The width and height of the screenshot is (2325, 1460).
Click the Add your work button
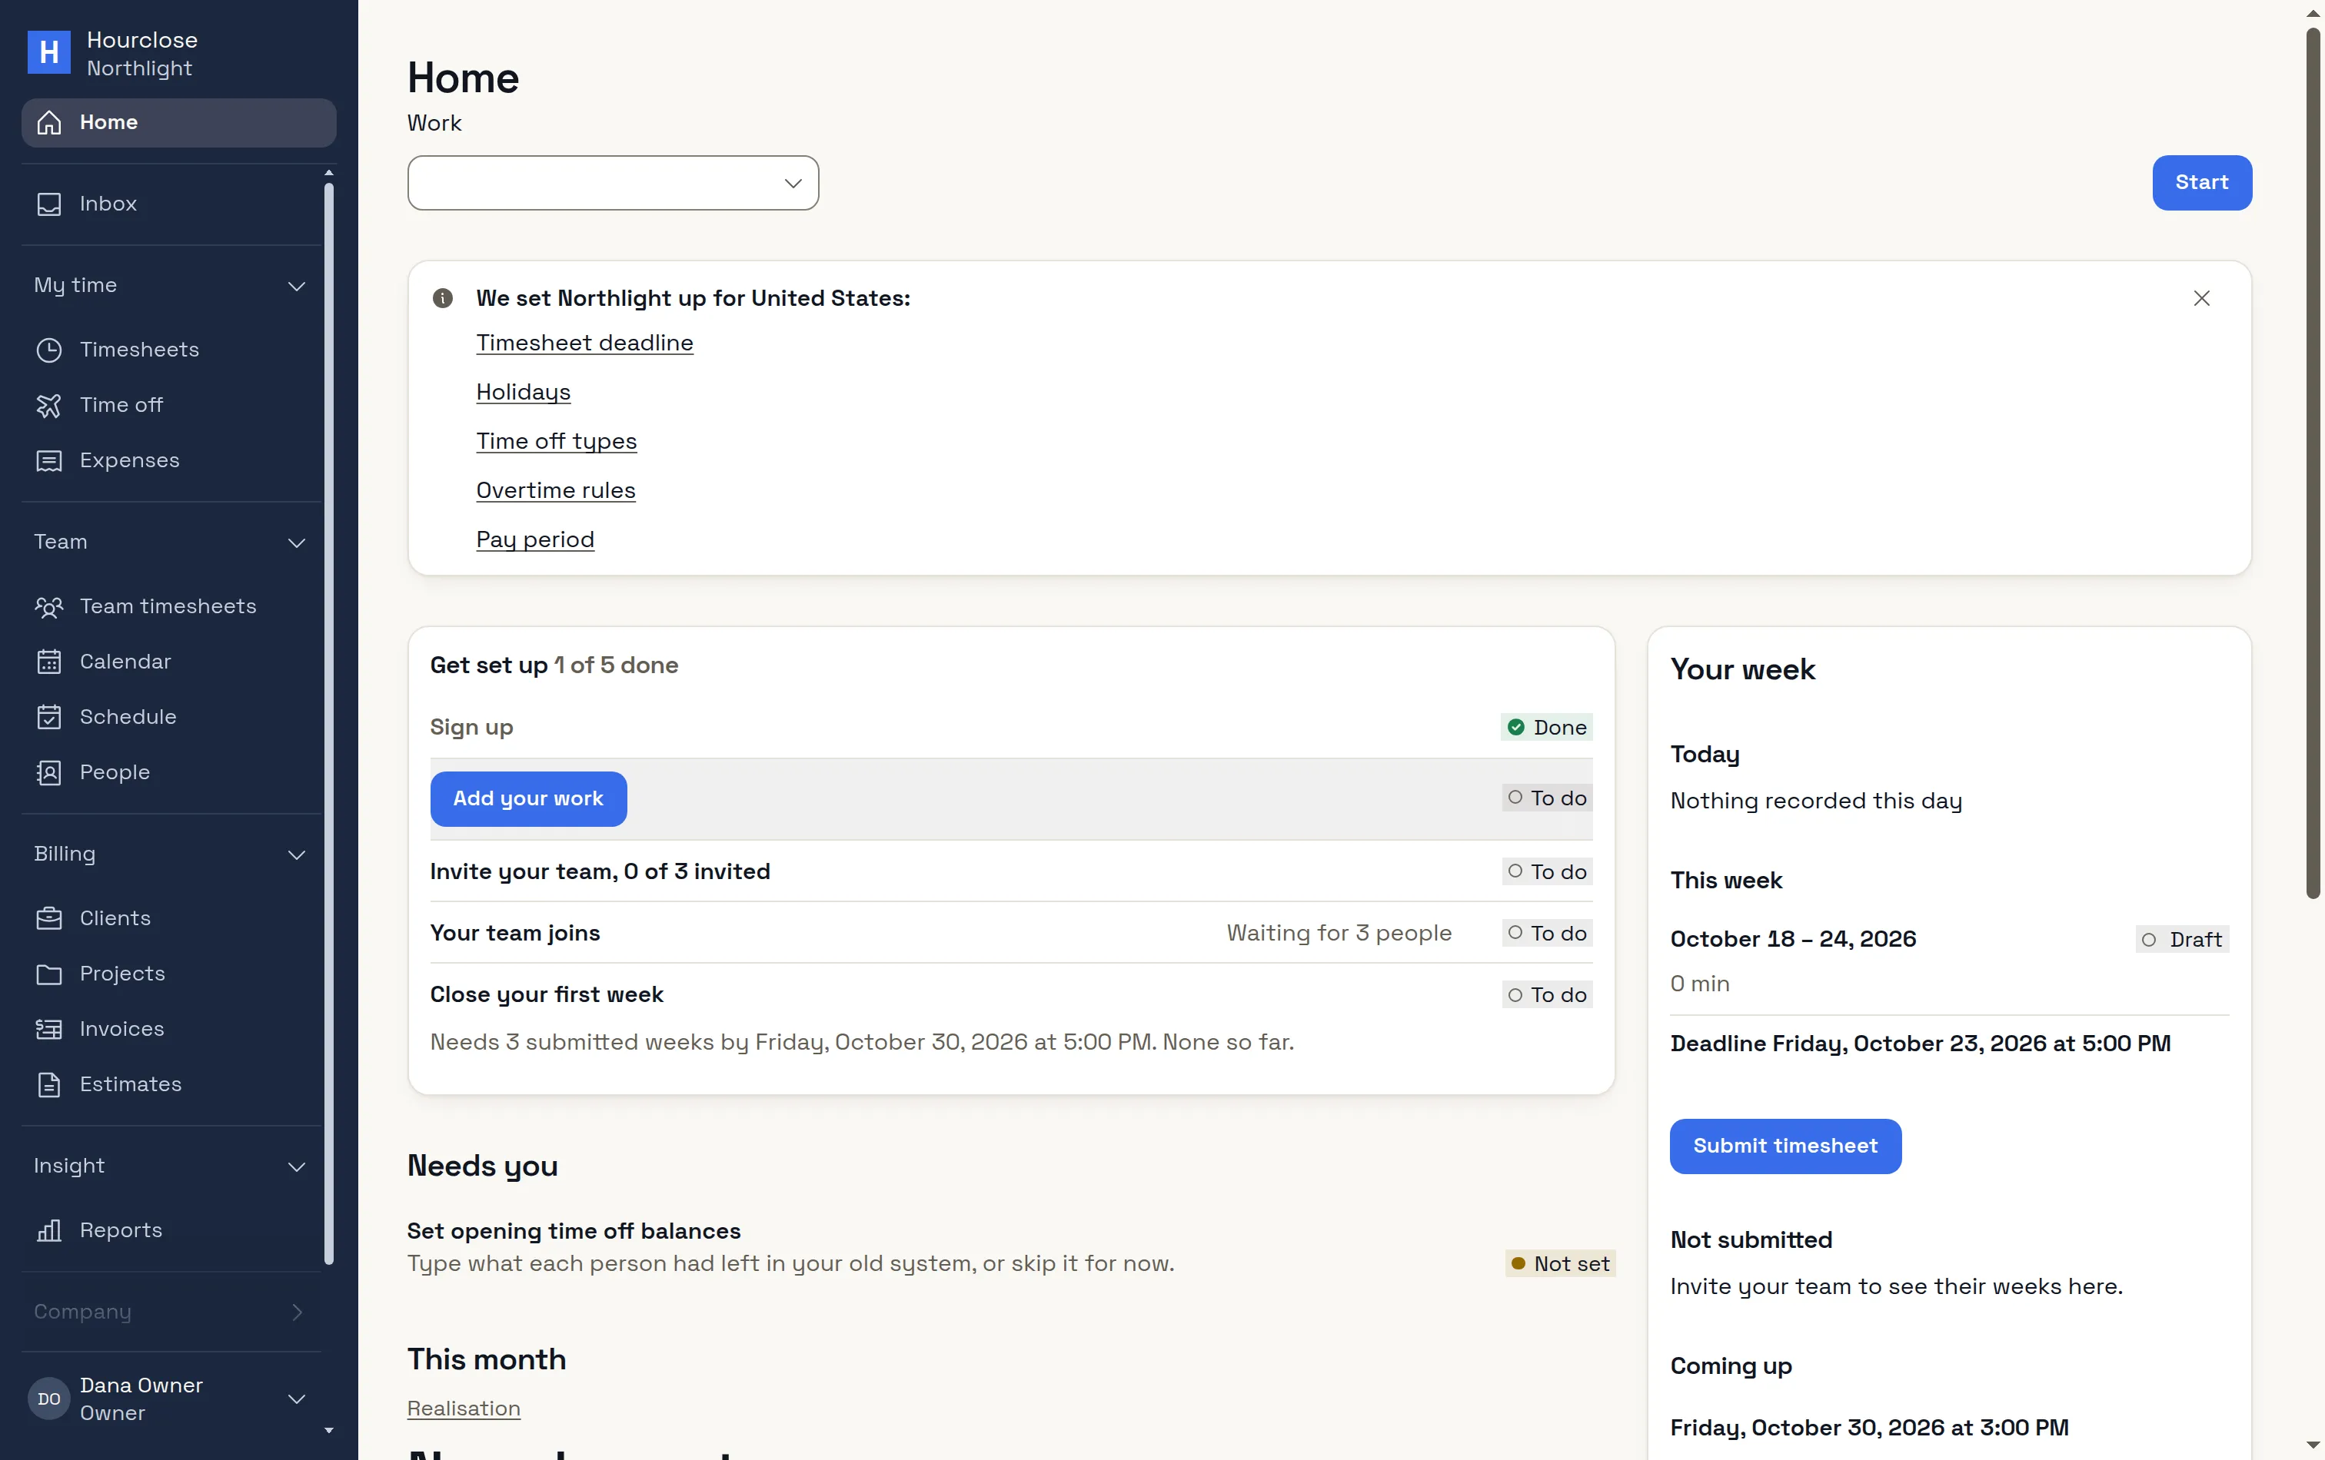528,799
